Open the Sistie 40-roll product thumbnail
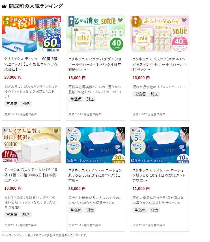 click(159, 34)
